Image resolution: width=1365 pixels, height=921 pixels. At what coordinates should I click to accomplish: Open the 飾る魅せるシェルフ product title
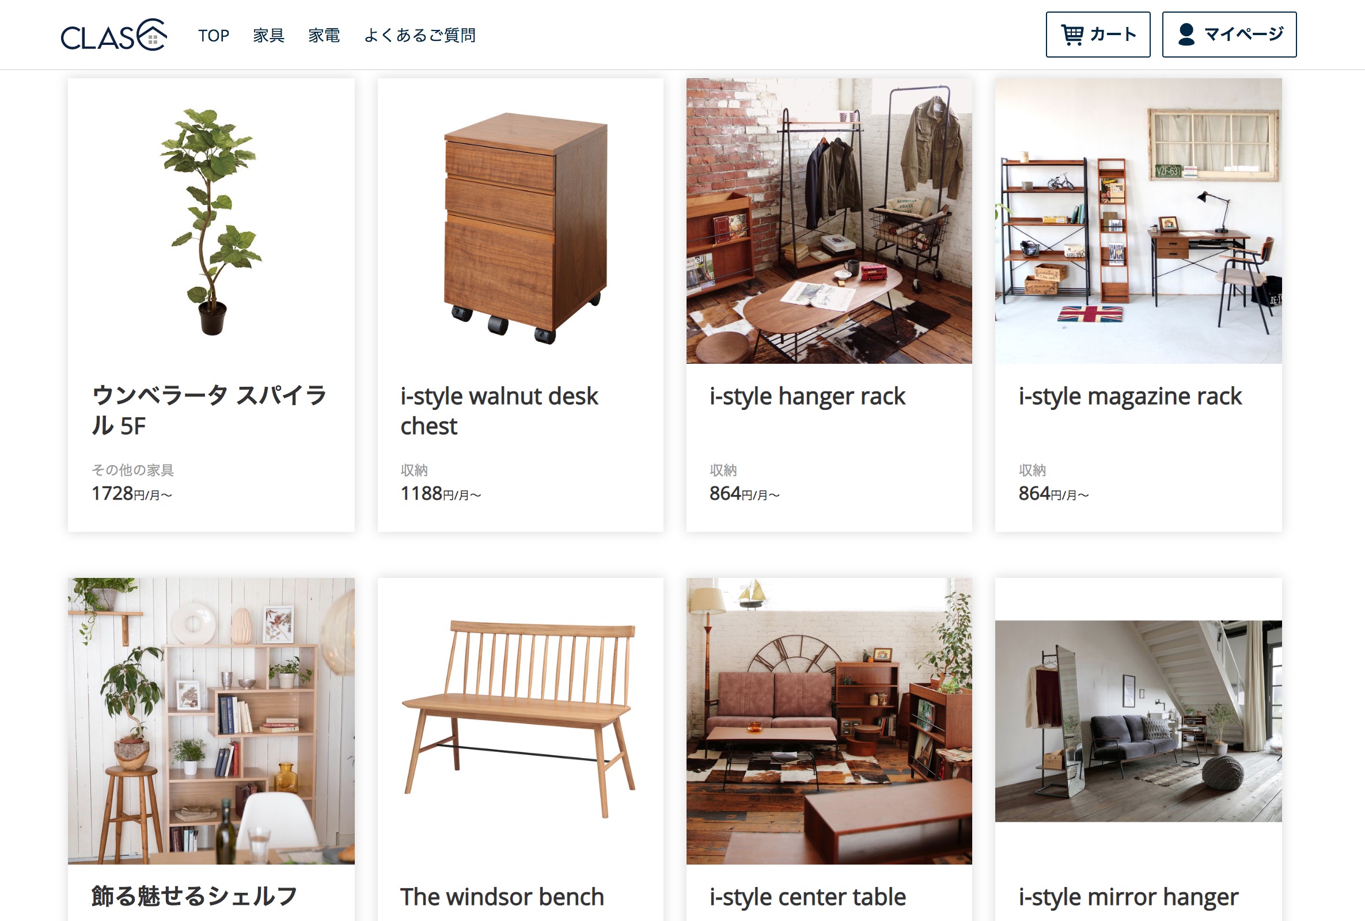click(195, 897)
